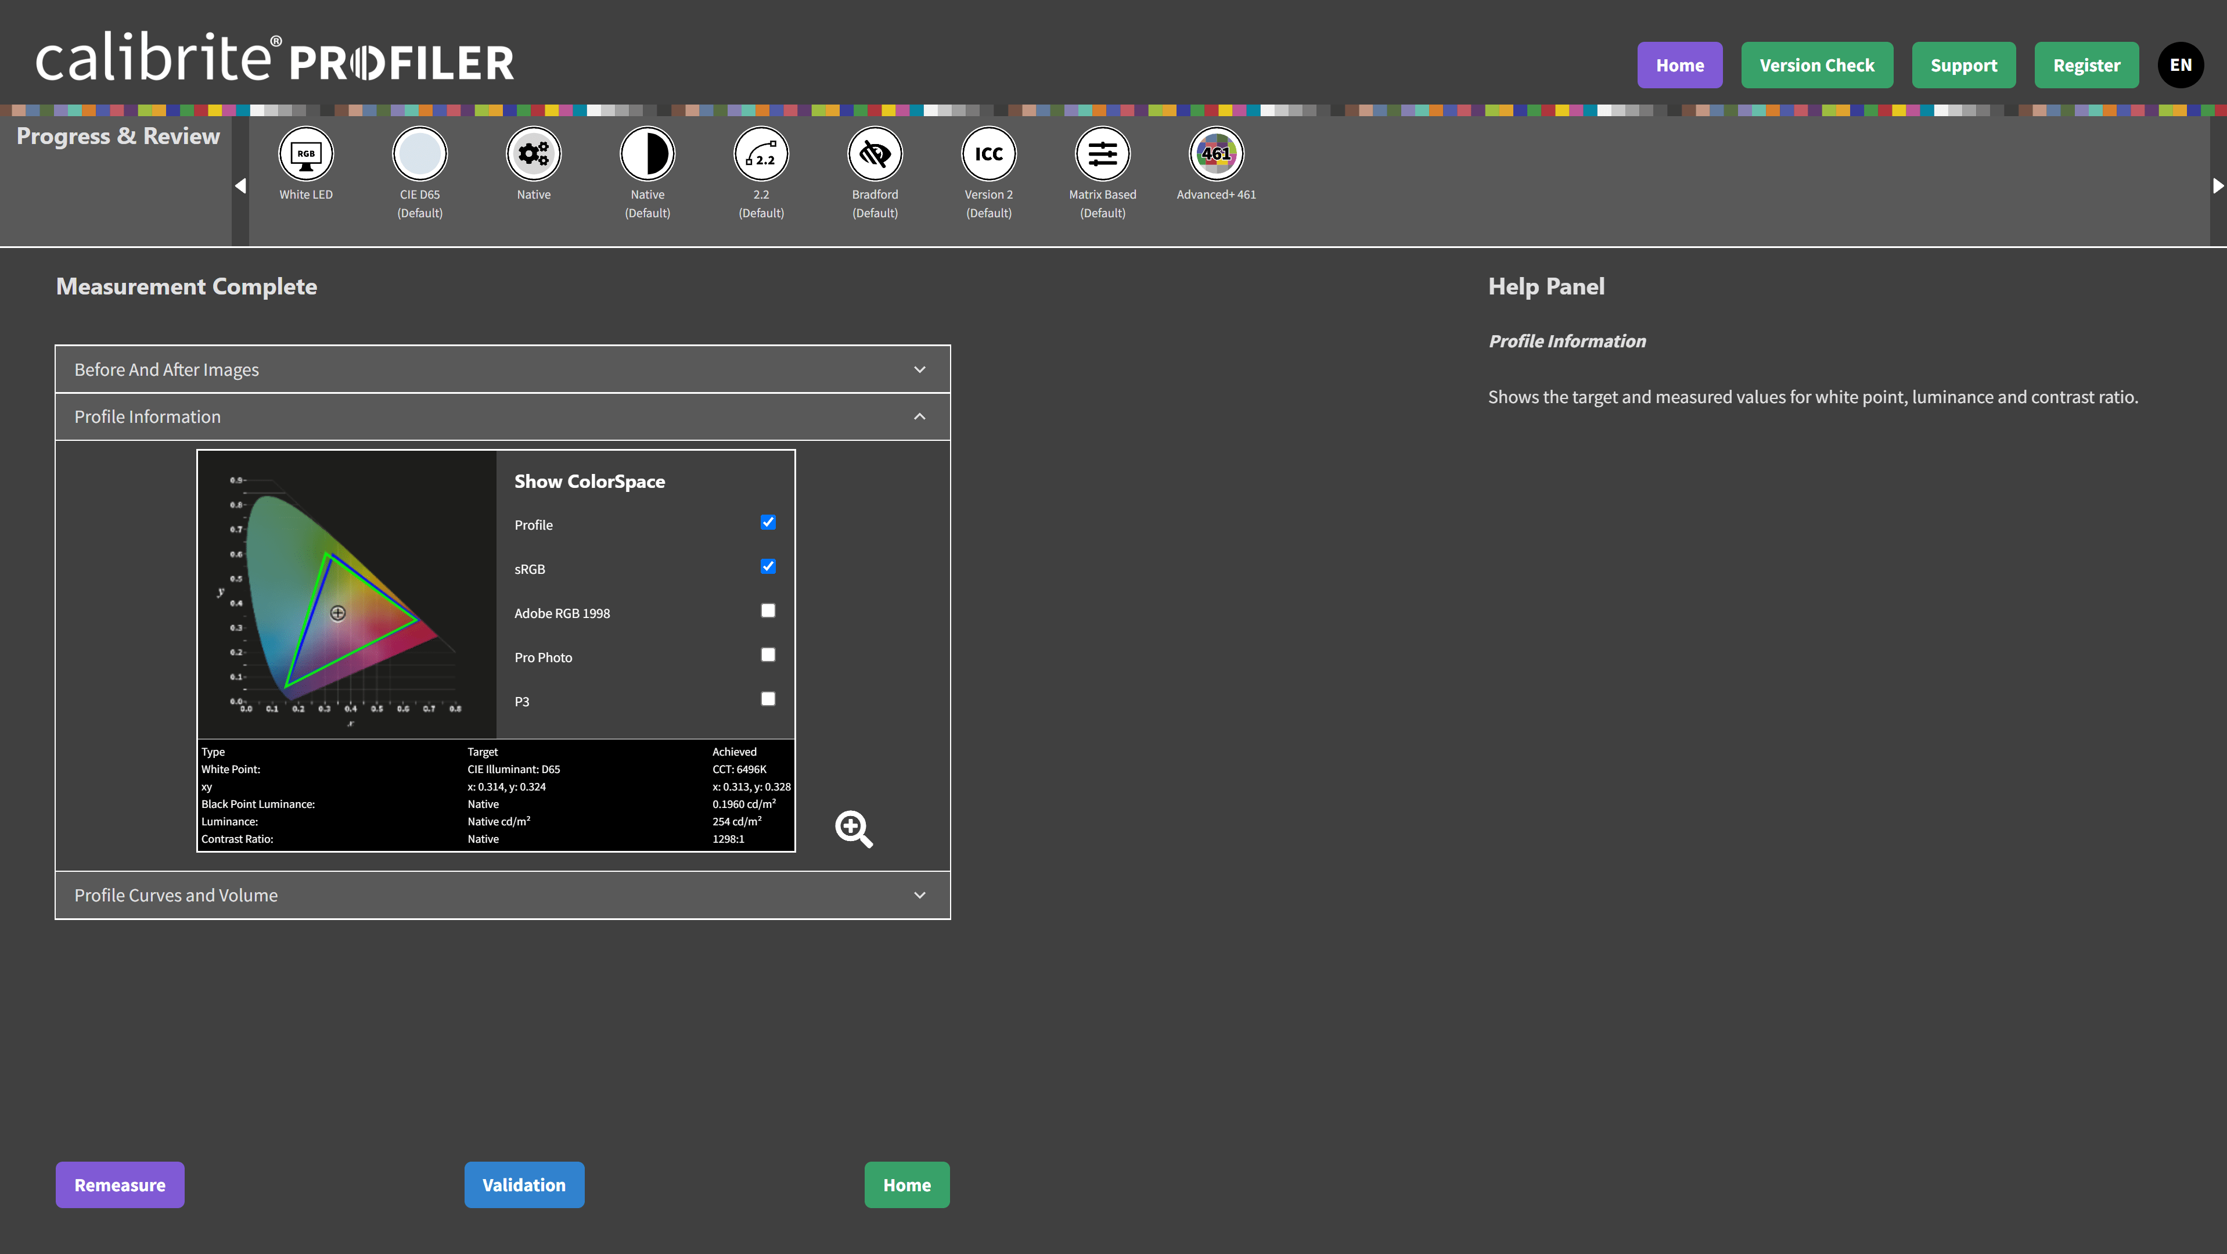Click the Help Panel heading

tap(1546, 286)
